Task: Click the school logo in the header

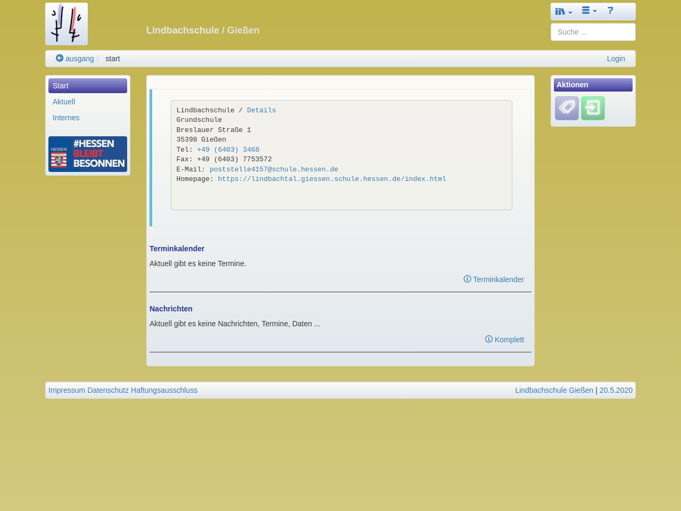Action: [67, 24]
